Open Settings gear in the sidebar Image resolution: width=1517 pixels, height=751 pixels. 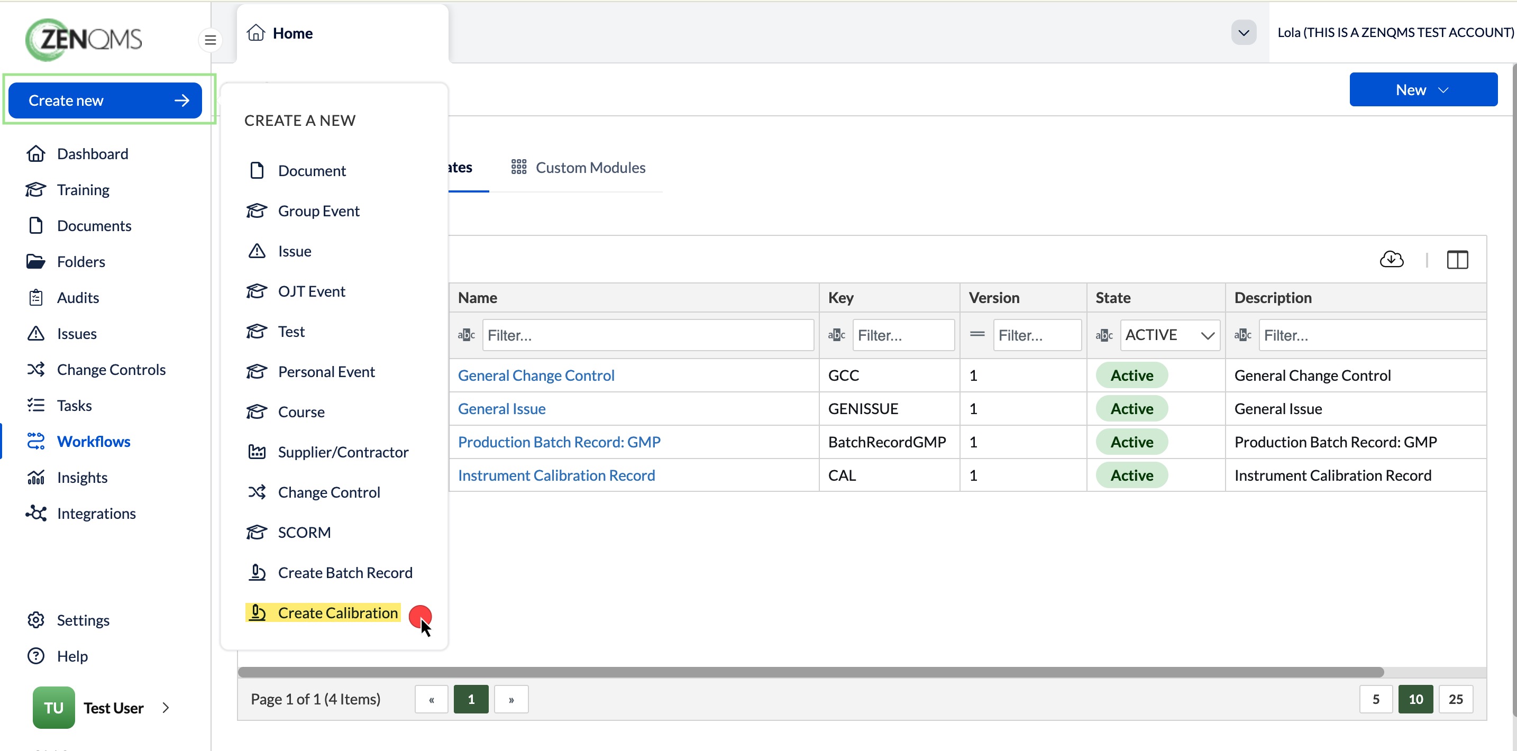click(x=36, y=620)
